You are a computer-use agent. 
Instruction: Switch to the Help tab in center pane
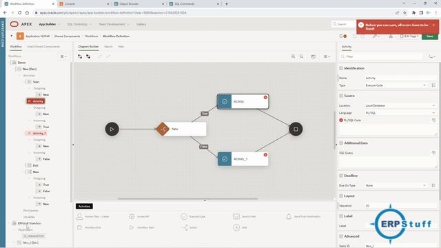pyautogui.click(x=121, y=47)
